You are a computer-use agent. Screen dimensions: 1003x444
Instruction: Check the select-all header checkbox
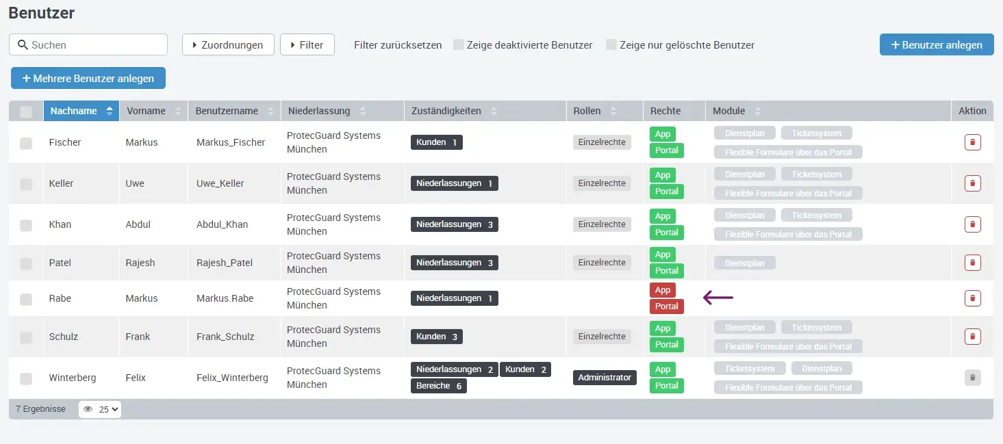[x=26, y=112]
